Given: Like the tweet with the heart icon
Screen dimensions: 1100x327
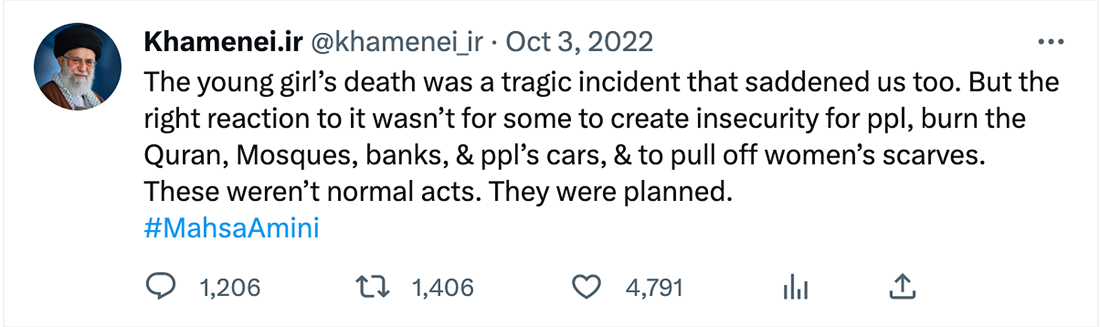Looking at the screenshot, I should point(586,287).
